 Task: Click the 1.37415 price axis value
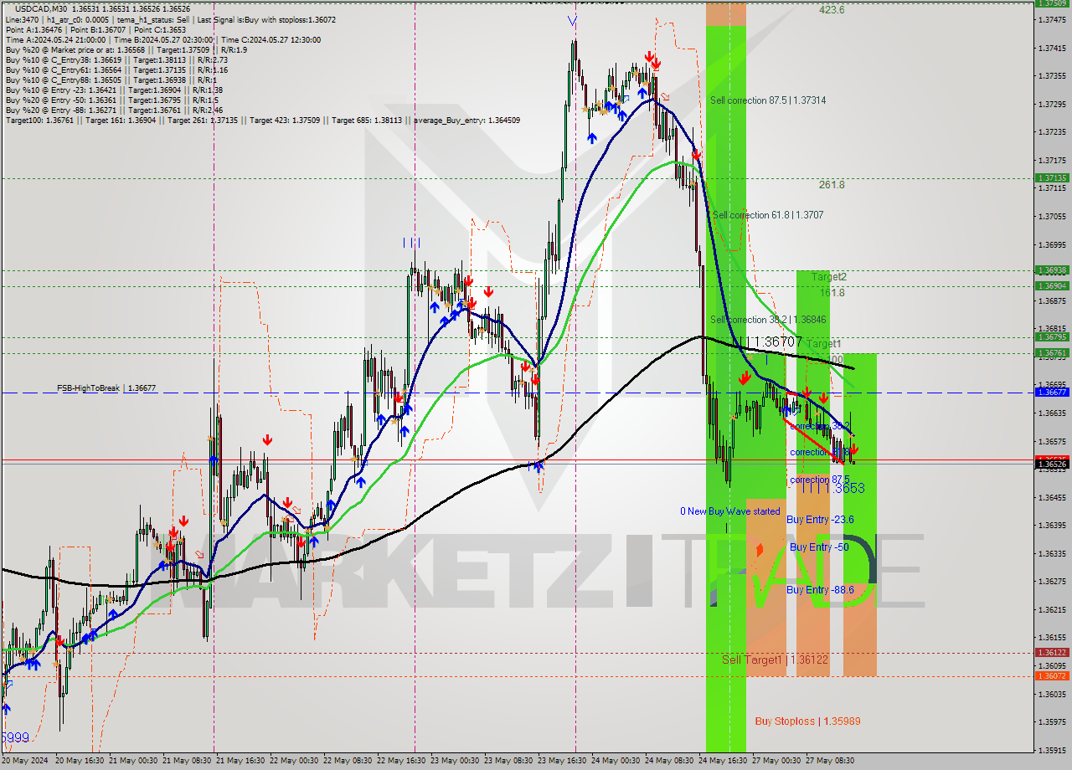pyautogui.click(x=1052, y=48)
